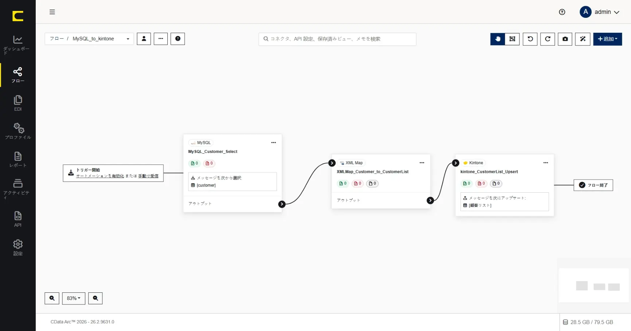This screenshot has height=331, width=631.
Task: Switch to the selection box tool
Action: (x=512, y=39)
